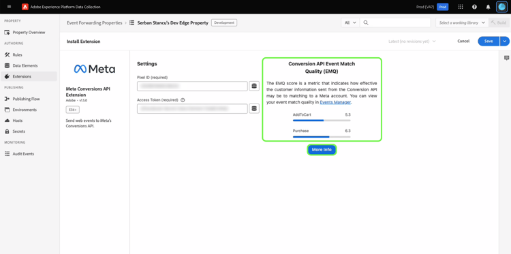The height and width of the screenshot is (254, 511).
Task: Open Select a working library dropdown
Action: point(462,22)
